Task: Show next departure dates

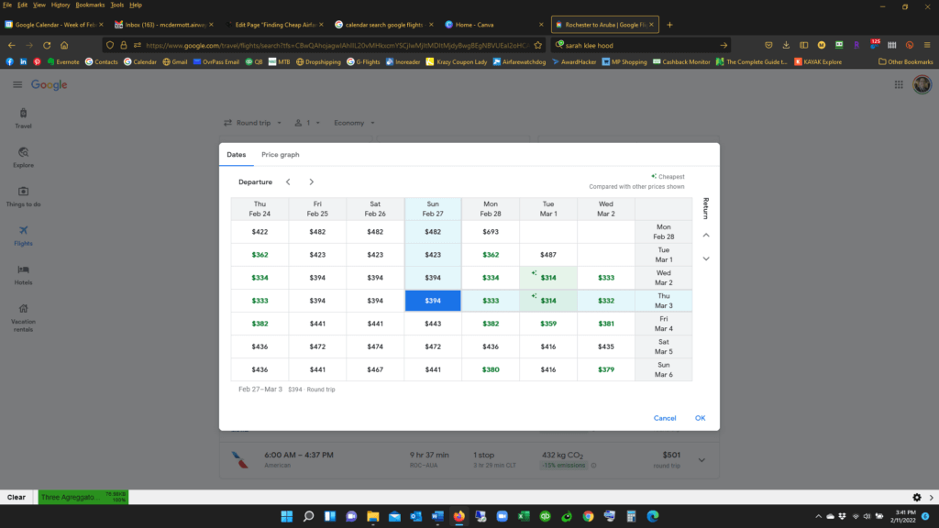Action: [312, 182]
